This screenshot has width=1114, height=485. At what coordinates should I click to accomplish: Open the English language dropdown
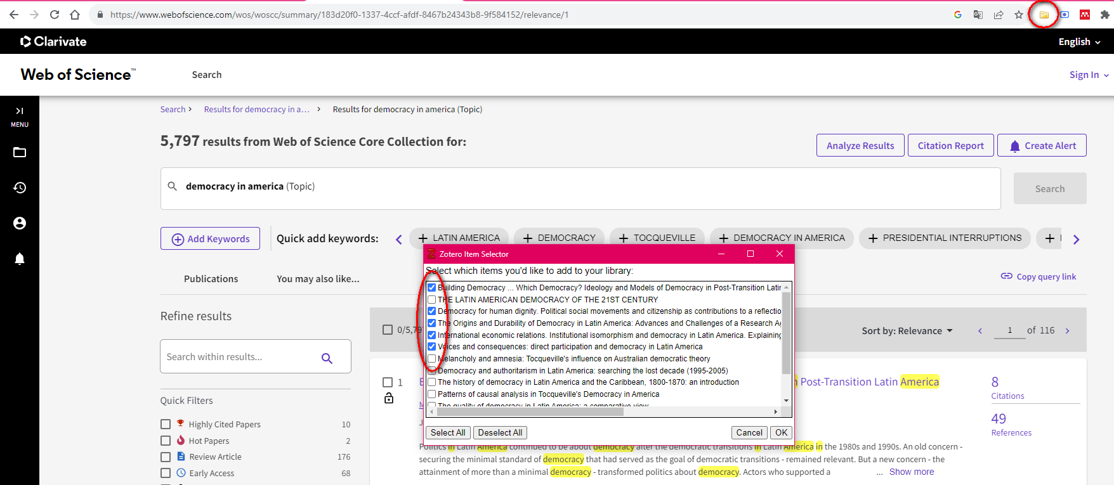[1079, 42]
